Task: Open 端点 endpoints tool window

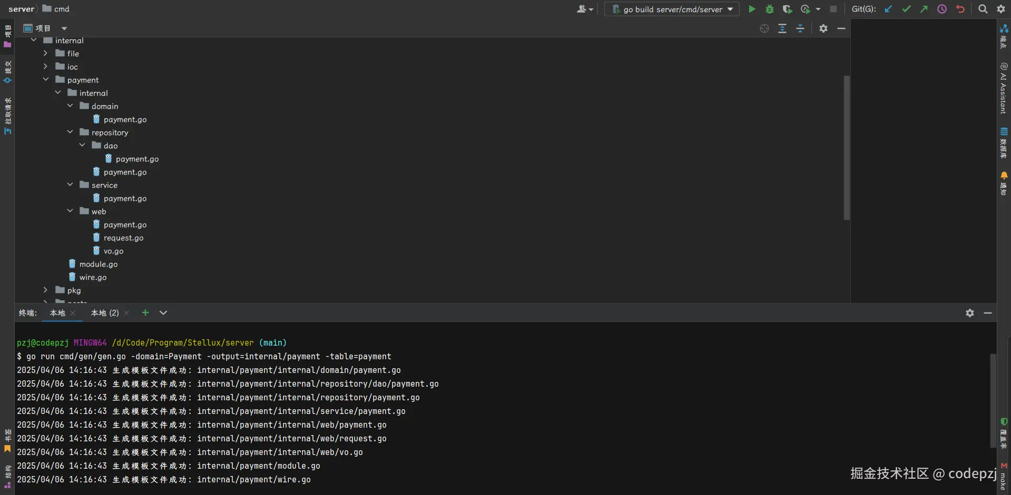Action: click(x=1004, y=36)
